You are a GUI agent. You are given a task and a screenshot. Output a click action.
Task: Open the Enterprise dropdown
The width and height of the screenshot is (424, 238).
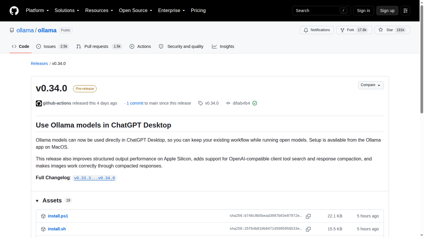[171, 10]
